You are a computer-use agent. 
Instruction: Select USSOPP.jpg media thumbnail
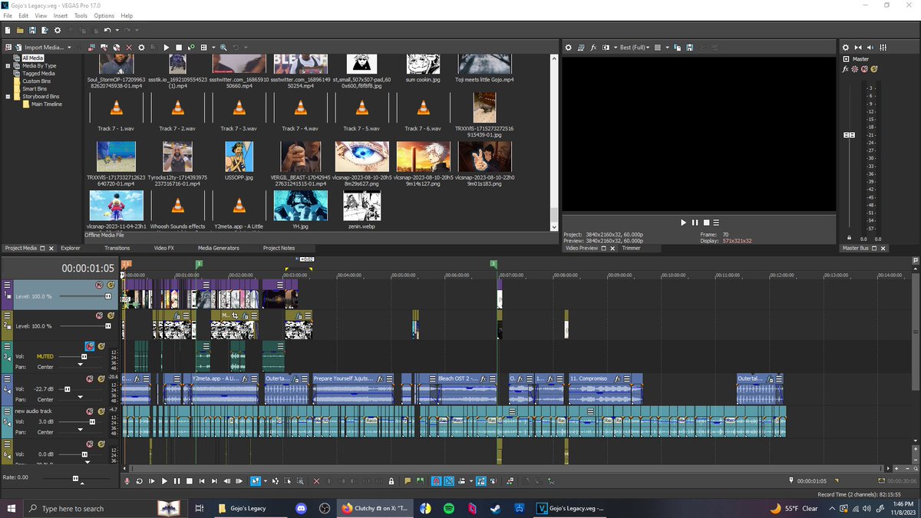239,156
